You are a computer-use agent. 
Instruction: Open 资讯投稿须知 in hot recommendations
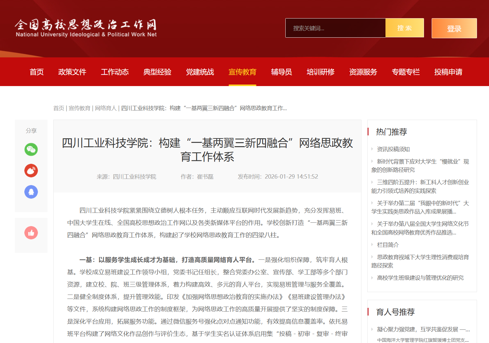coord(393,149)
